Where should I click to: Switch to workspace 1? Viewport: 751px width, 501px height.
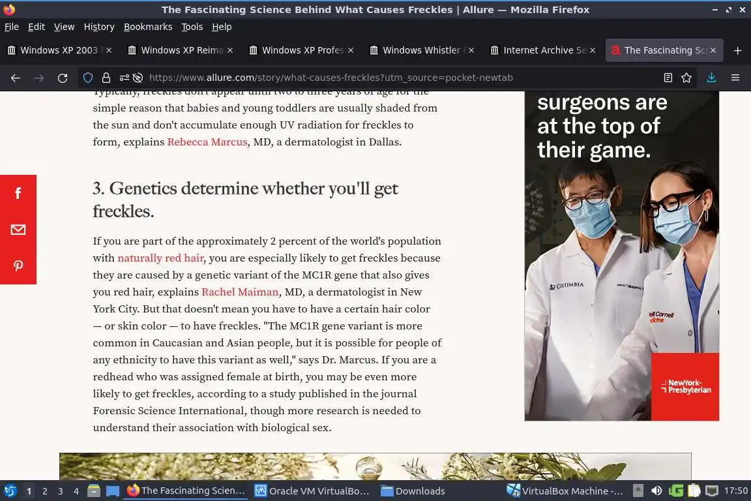click(29, 491)
